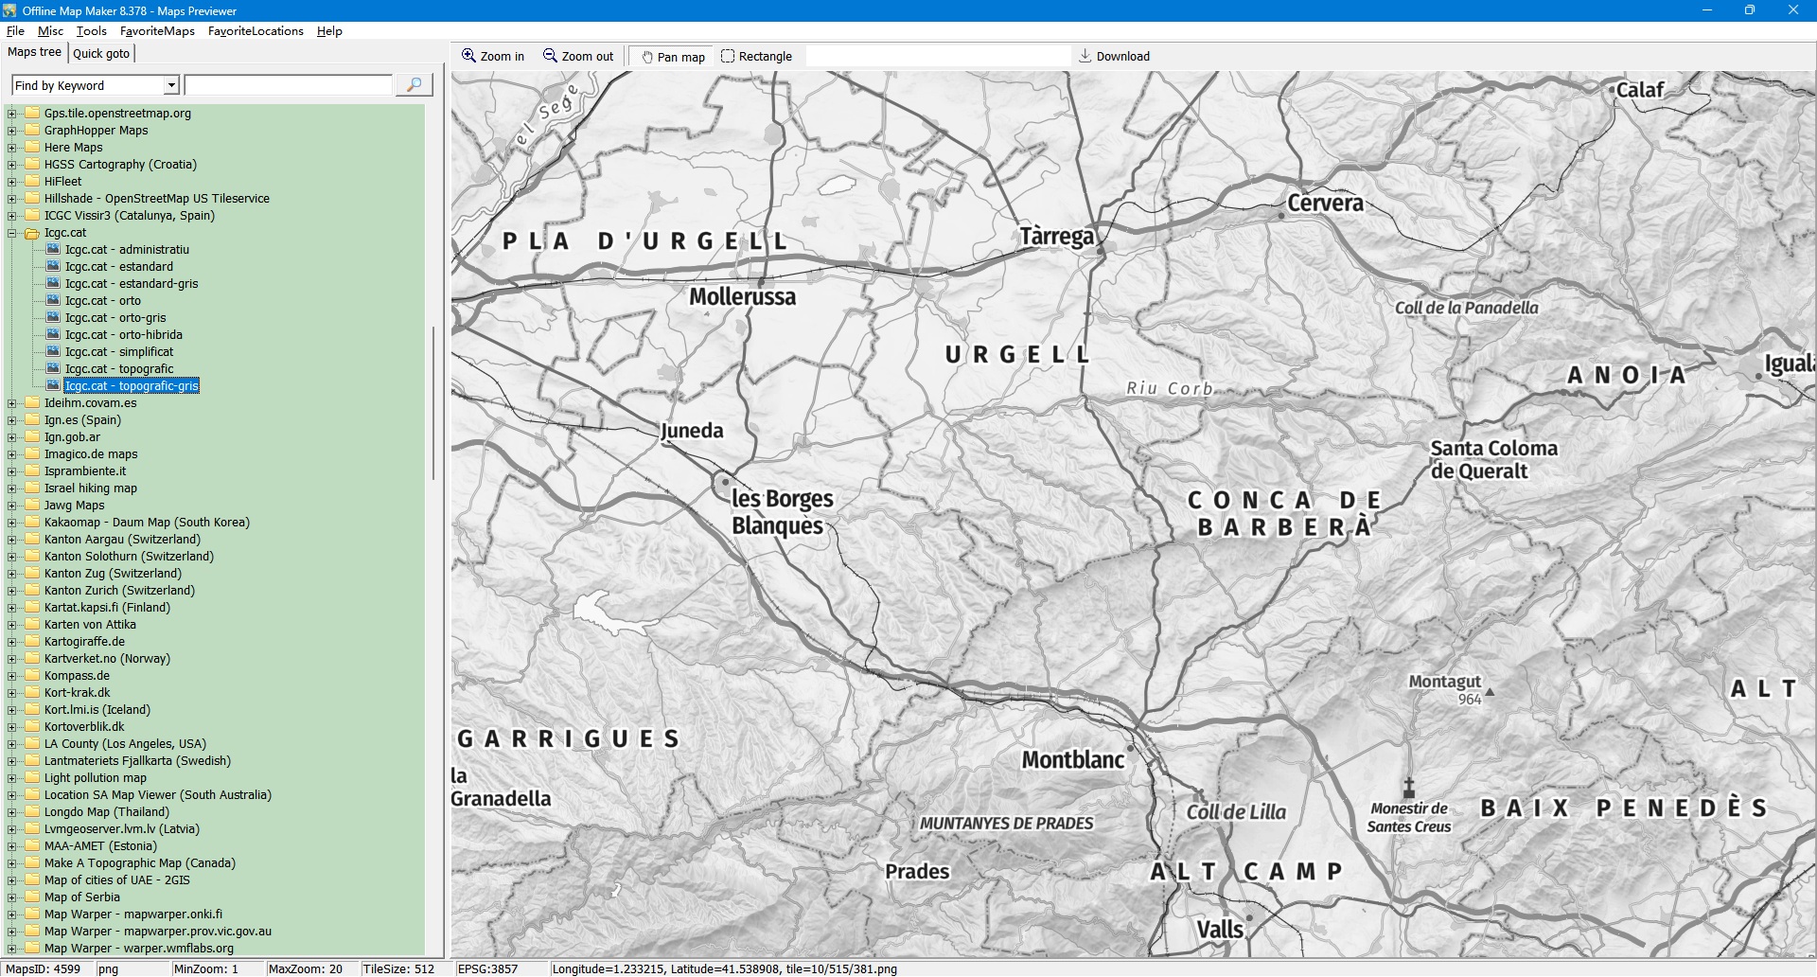Open the Find by Keyword dropdown

click(x=171, y=86)
